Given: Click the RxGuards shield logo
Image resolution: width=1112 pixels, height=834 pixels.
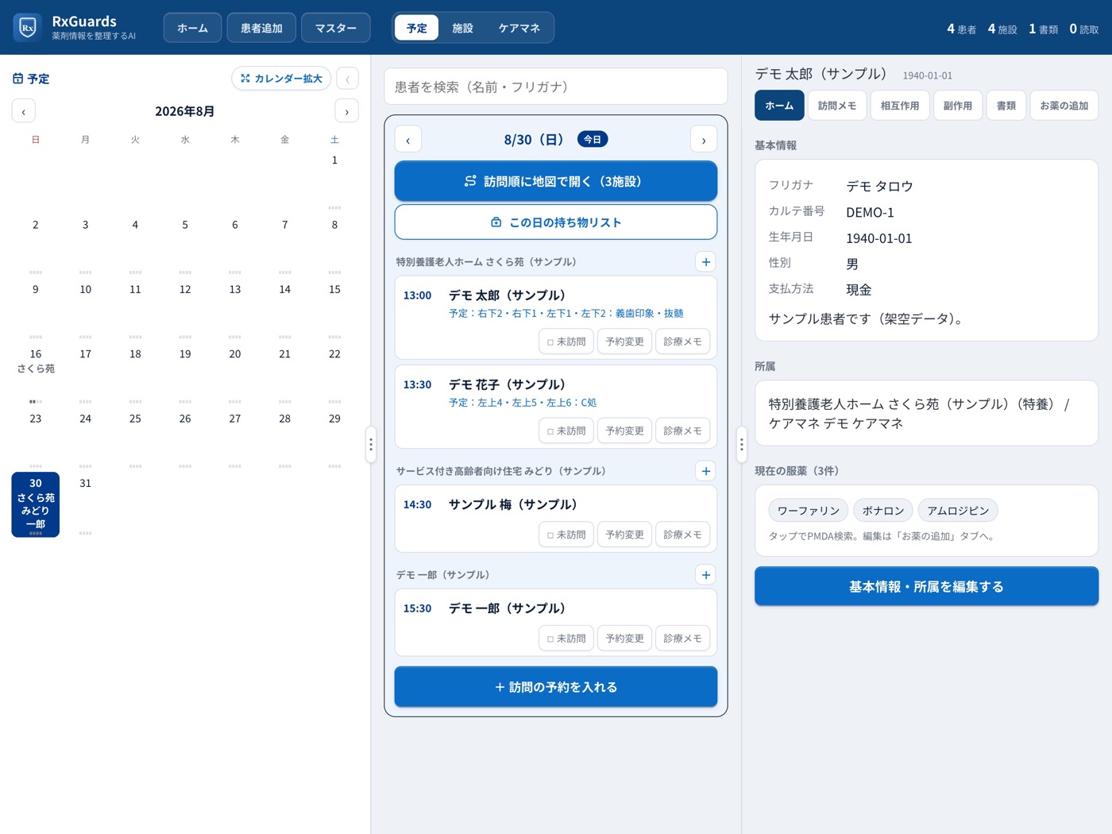Looking at the screenshot, I should (x=28, y=28).
